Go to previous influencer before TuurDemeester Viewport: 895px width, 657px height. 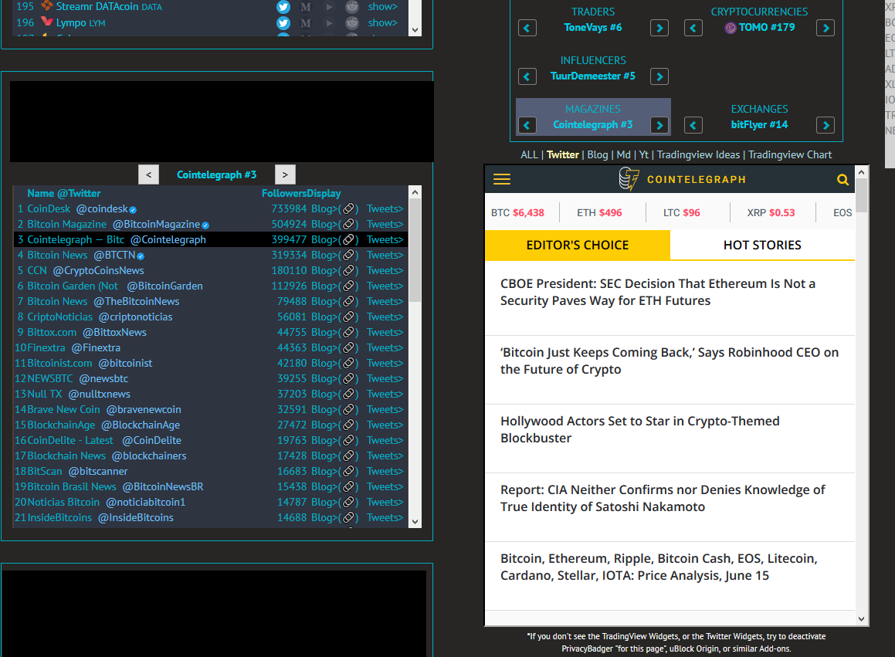(x=527, y=76)
